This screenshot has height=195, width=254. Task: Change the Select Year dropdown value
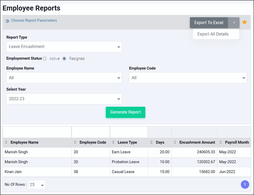pyautogui.click(x=64, y=99)
